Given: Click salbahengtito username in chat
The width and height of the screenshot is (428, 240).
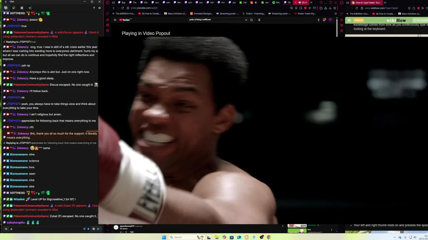Looking at the screenshot, I should [16, 223].
